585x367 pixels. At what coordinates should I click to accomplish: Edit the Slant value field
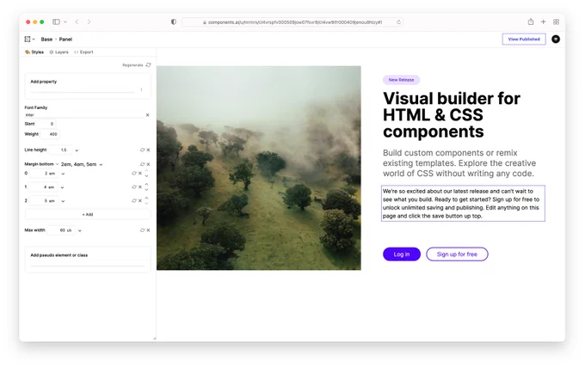click(46, 124)
